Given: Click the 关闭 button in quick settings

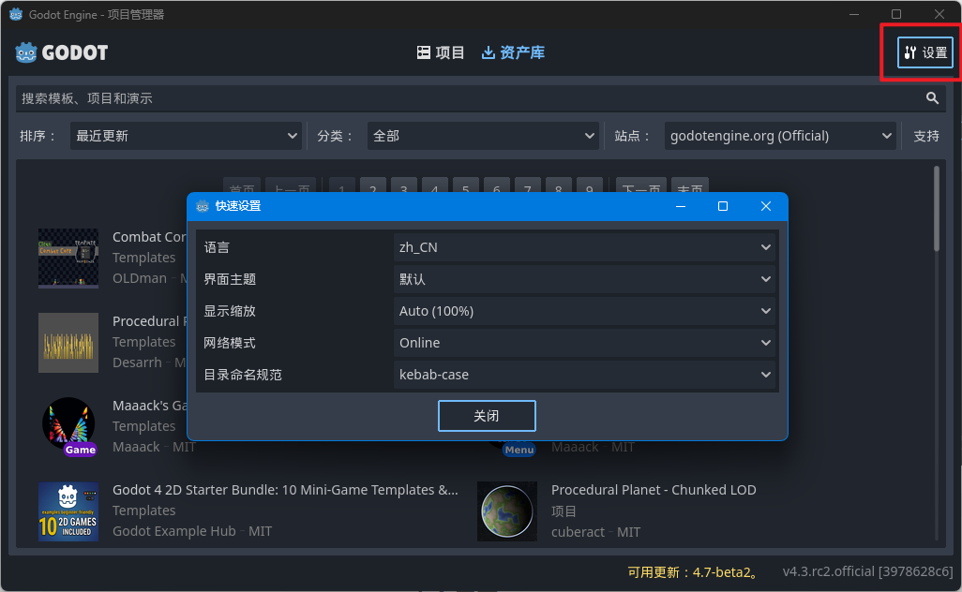Looking at the screenshot, I should [487, 416].
